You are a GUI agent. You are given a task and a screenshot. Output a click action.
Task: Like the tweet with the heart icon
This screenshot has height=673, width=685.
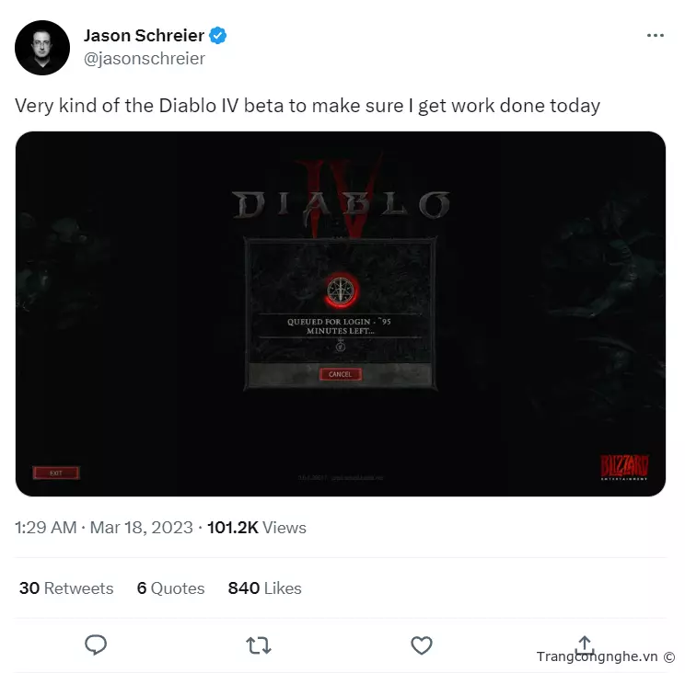[422, 645]
